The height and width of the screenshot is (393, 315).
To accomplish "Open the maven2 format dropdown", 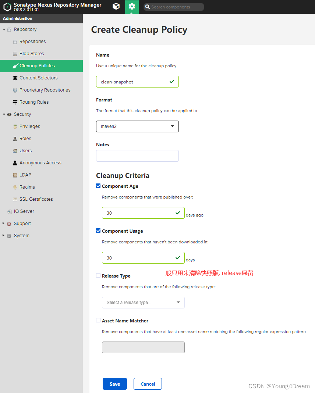I will tap(137, 126).
